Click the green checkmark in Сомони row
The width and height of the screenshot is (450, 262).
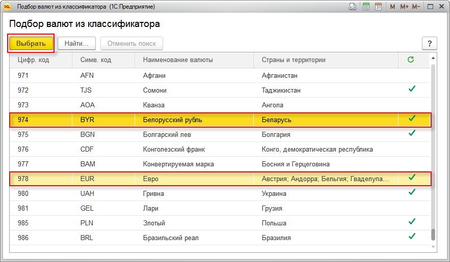coord(412,89)
